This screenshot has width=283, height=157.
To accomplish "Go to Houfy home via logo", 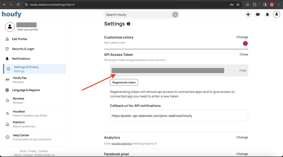I will click(12, 14).
